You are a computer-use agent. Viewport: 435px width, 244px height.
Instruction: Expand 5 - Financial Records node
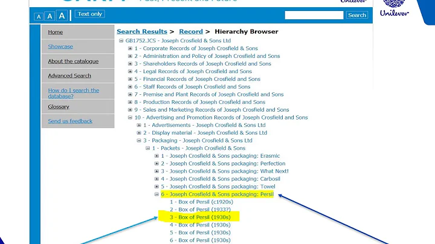pos(130,79)
